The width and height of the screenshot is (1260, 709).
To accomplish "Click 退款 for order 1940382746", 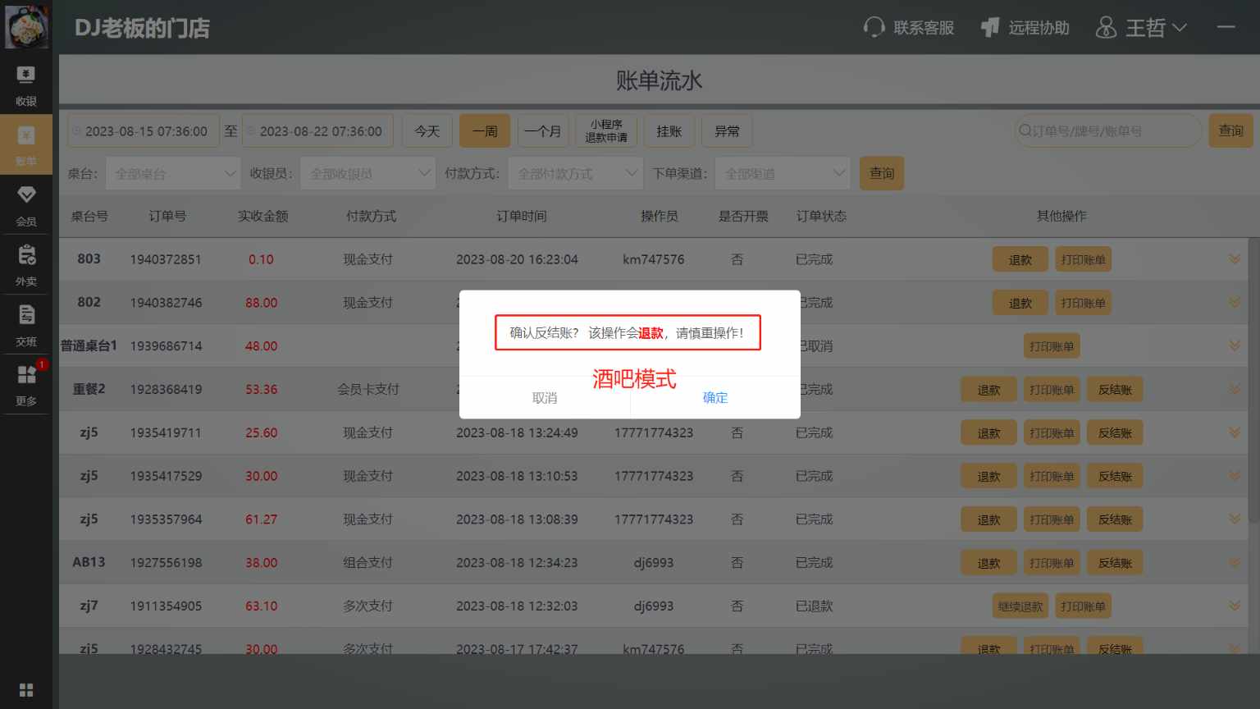I will pos(1020,303).
